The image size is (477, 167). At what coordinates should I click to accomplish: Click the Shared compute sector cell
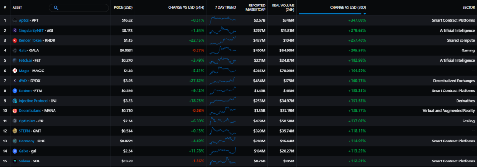click(461, 40)
